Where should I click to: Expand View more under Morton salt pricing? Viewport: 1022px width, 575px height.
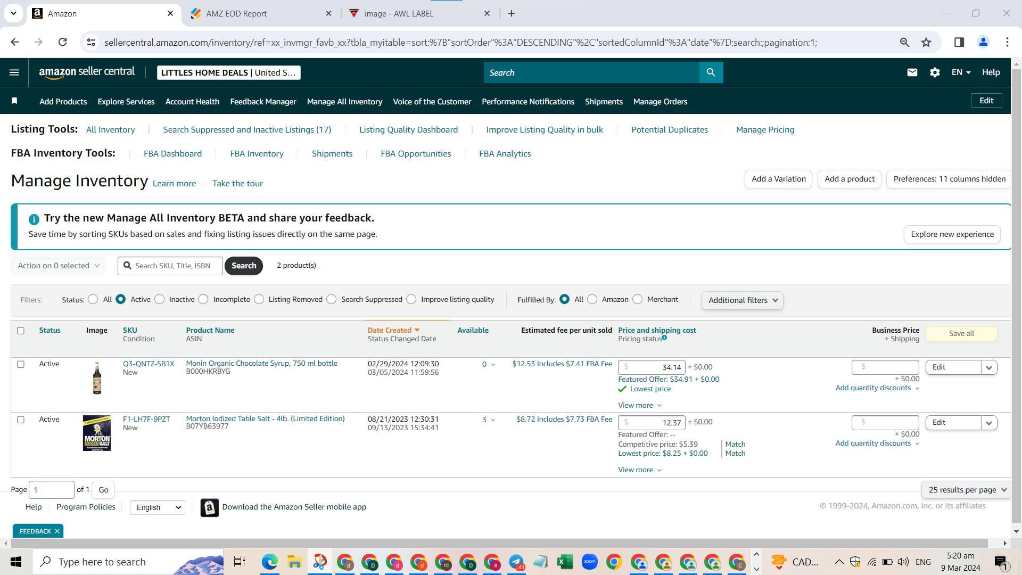tap(640, 470)
